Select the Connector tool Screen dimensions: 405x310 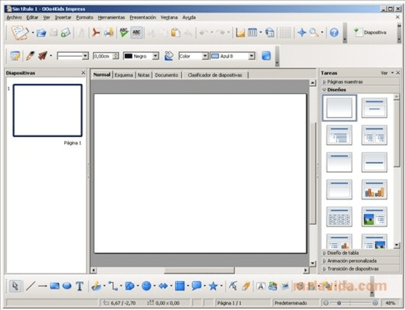tap(113, 286)
